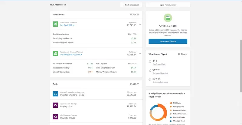Open the My Personal Account link

pos(71,54)
